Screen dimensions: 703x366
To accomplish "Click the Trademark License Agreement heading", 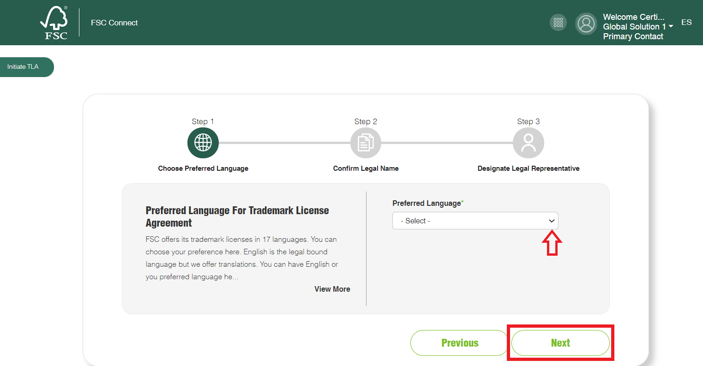I will pyautogui.click(x=237, y=216).
